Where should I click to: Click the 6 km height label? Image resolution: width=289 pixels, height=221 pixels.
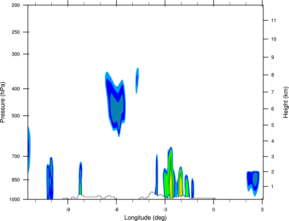(x=273, y=109)
